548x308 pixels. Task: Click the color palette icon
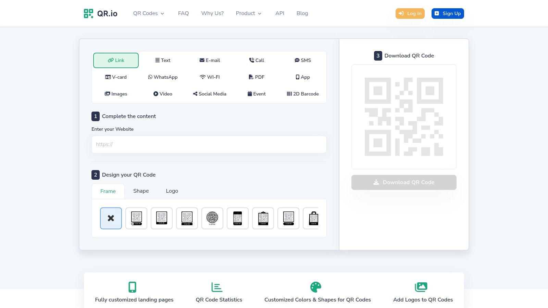(316, 287)
